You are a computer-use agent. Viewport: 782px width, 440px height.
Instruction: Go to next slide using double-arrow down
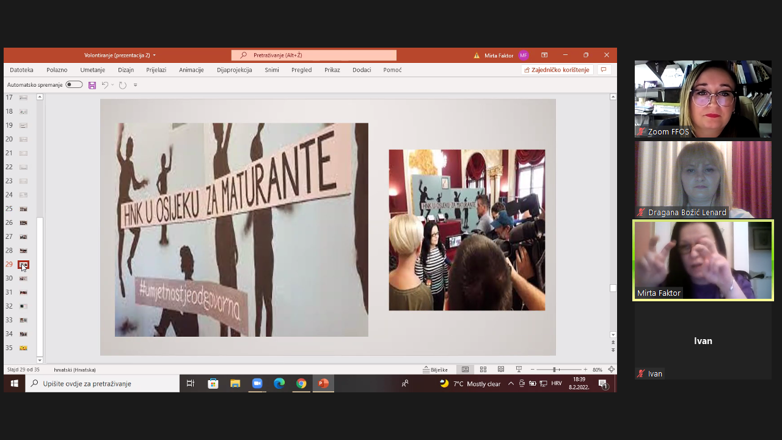[613, 350]
